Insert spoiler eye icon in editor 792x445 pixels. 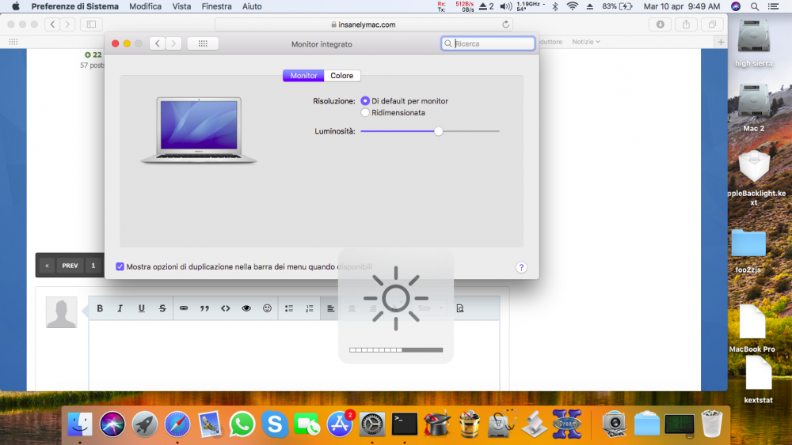[246, 308]
